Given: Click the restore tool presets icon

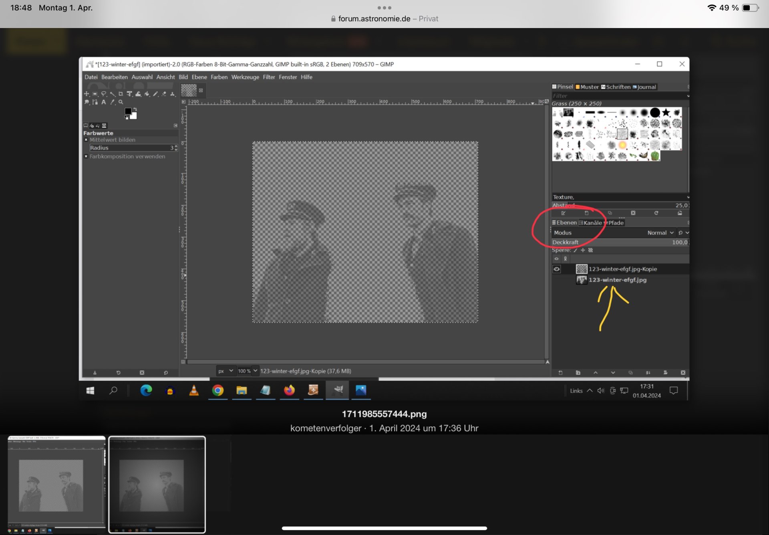Looking at the screenshot, I should [x=118, y=373].
